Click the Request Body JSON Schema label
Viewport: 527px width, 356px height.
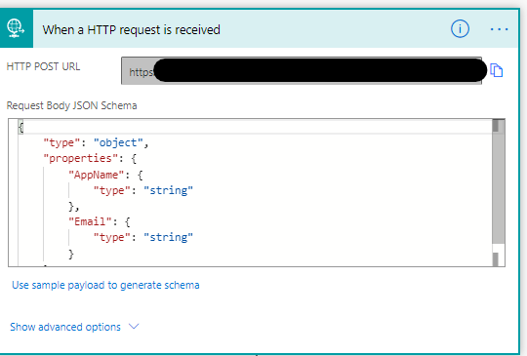(x=71, y=105)
